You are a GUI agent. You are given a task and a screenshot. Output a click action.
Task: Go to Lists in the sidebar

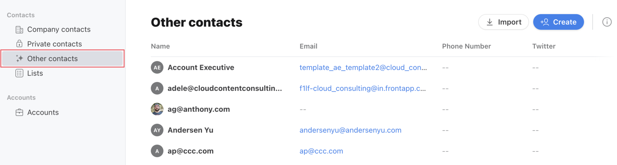pos(35,73)
